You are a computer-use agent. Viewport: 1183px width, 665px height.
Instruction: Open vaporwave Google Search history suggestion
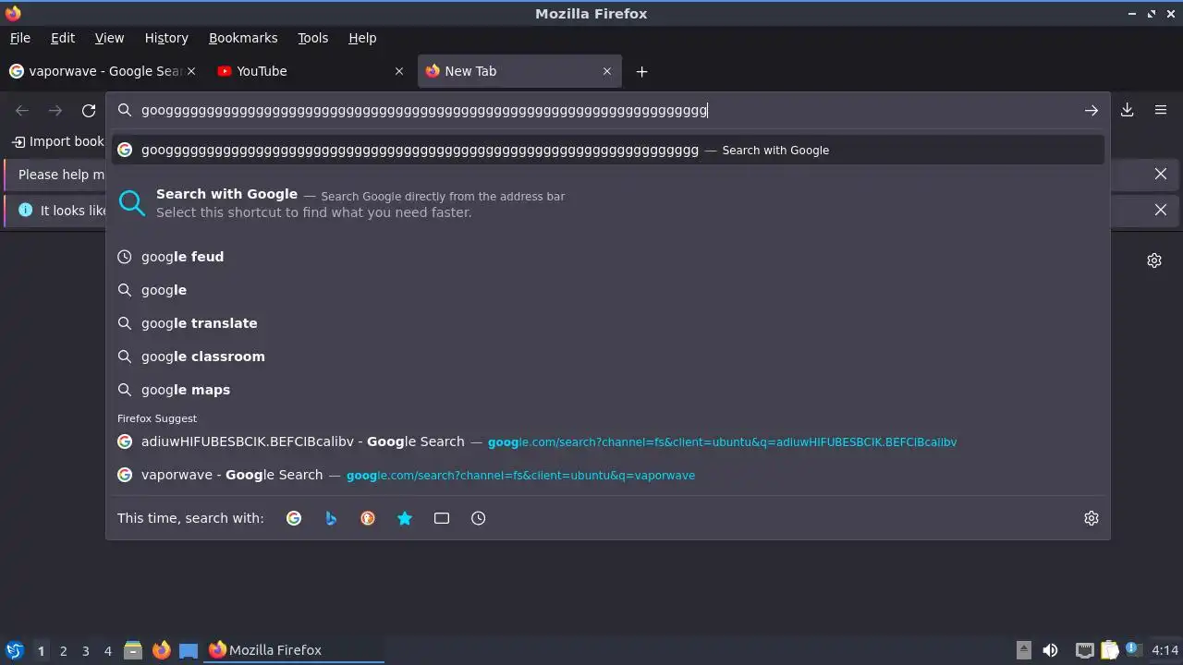[608, 475]
